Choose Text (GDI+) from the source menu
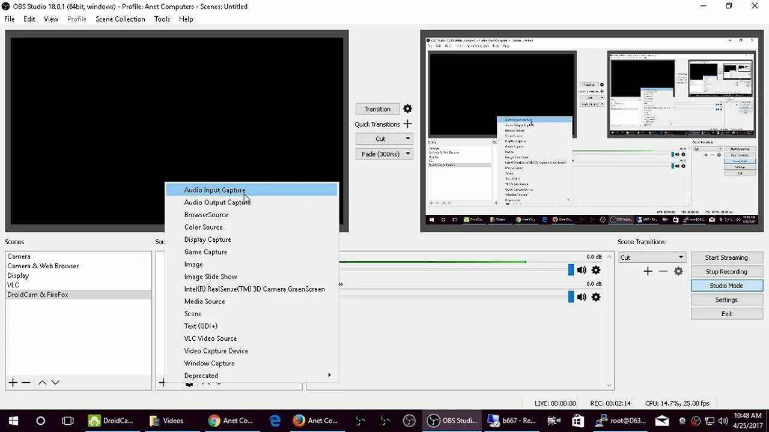 tap(252, 326)
